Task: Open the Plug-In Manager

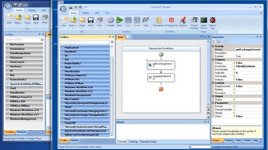Action: tap(194, 20)
